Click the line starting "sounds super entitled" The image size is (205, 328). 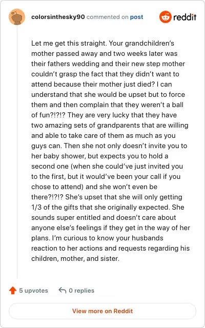[x=104, y=217]
